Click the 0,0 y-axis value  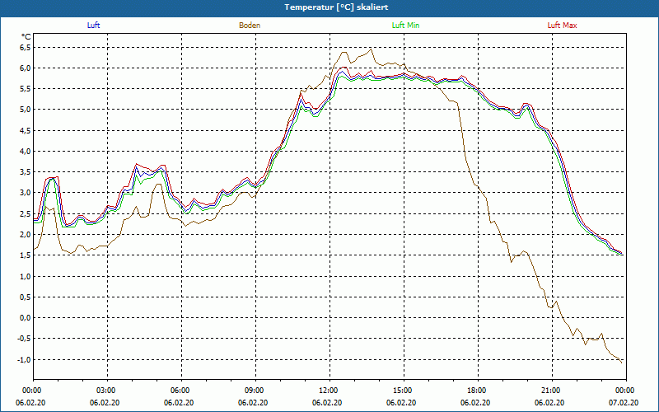tap(26, 318)
